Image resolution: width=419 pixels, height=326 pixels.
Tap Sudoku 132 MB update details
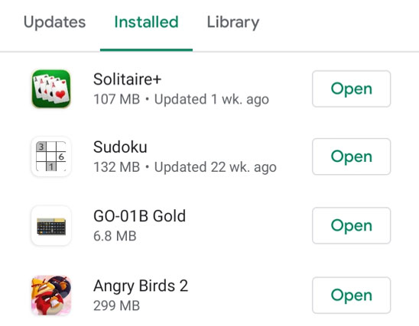[x=185, y=167]
